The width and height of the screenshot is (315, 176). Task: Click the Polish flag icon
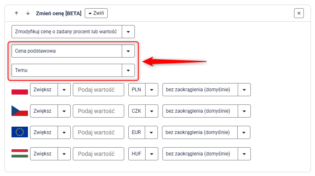[20, 90]
